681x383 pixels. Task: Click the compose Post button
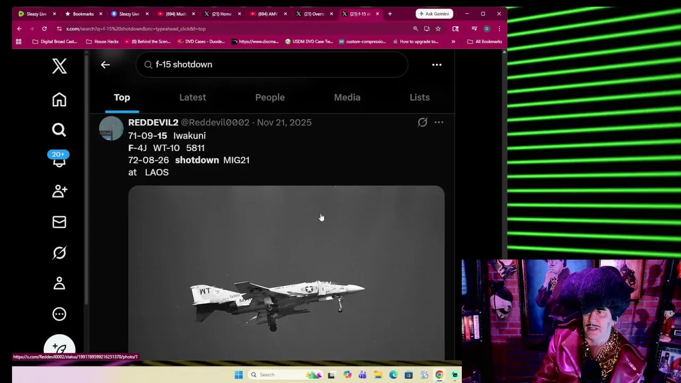click(59, 347)
